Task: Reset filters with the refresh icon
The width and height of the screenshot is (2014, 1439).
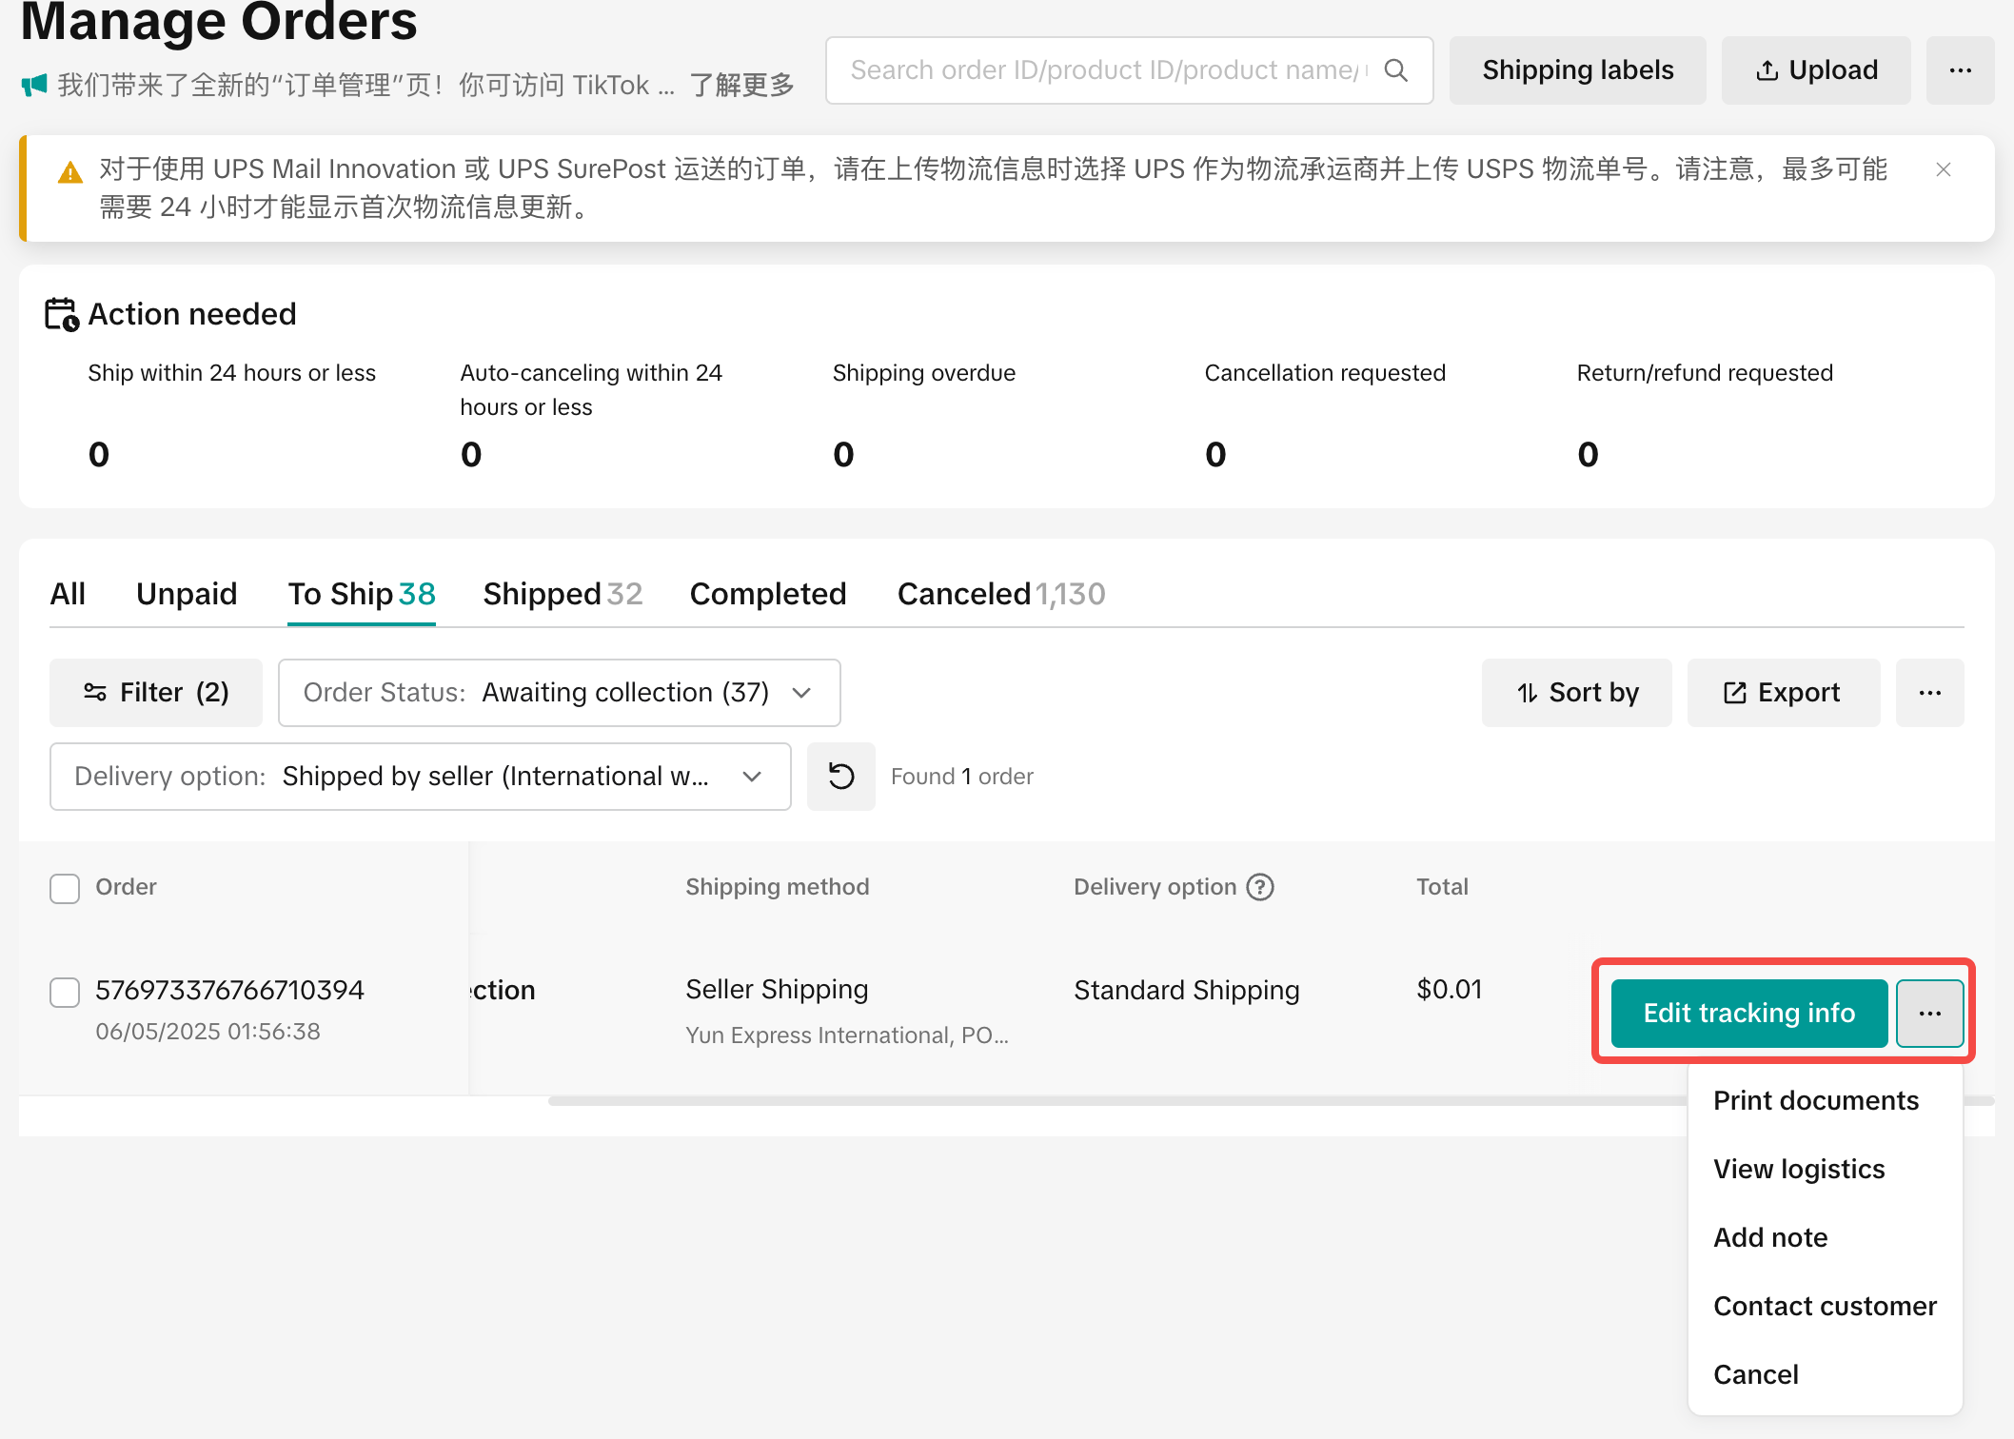Action: [840, 777]
